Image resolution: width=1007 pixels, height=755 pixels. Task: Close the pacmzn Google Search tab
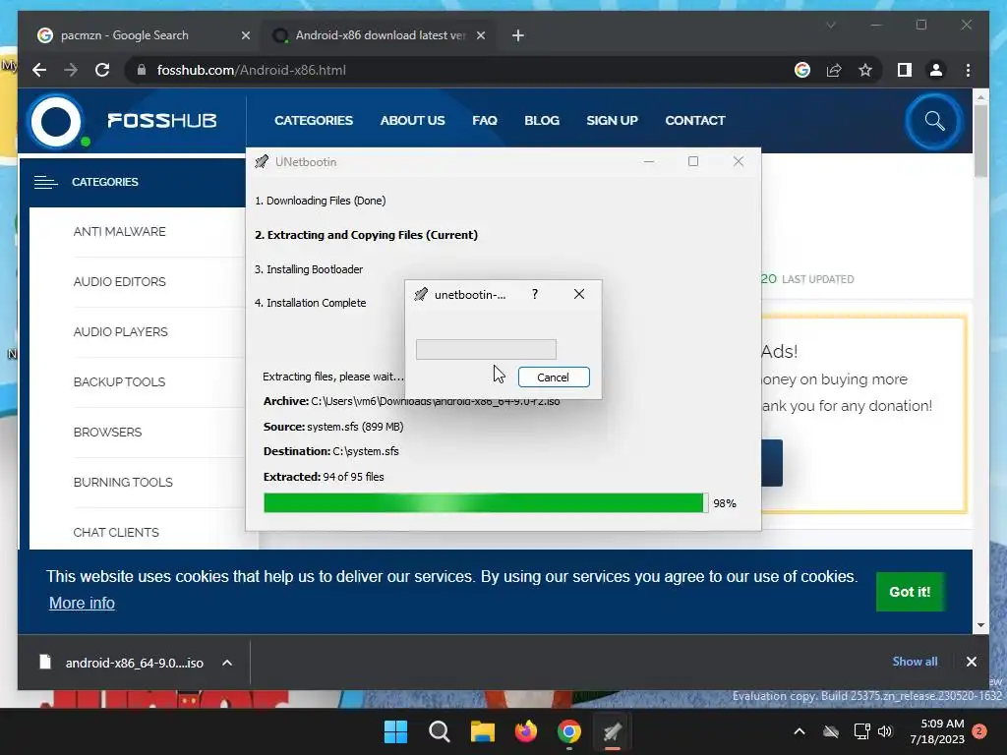(245, 35)
